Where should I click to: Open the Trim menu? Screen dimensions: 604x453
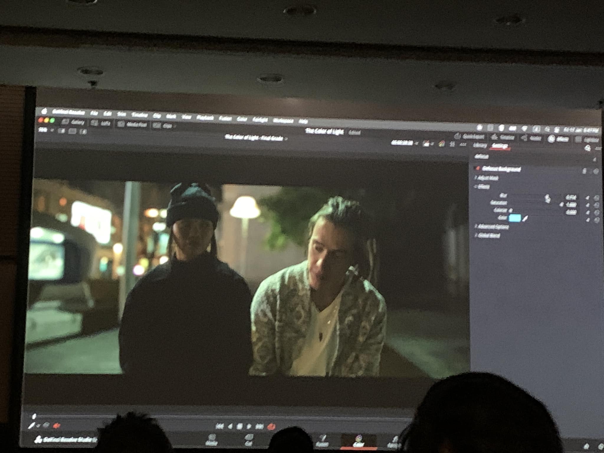(x=122, y=114)
